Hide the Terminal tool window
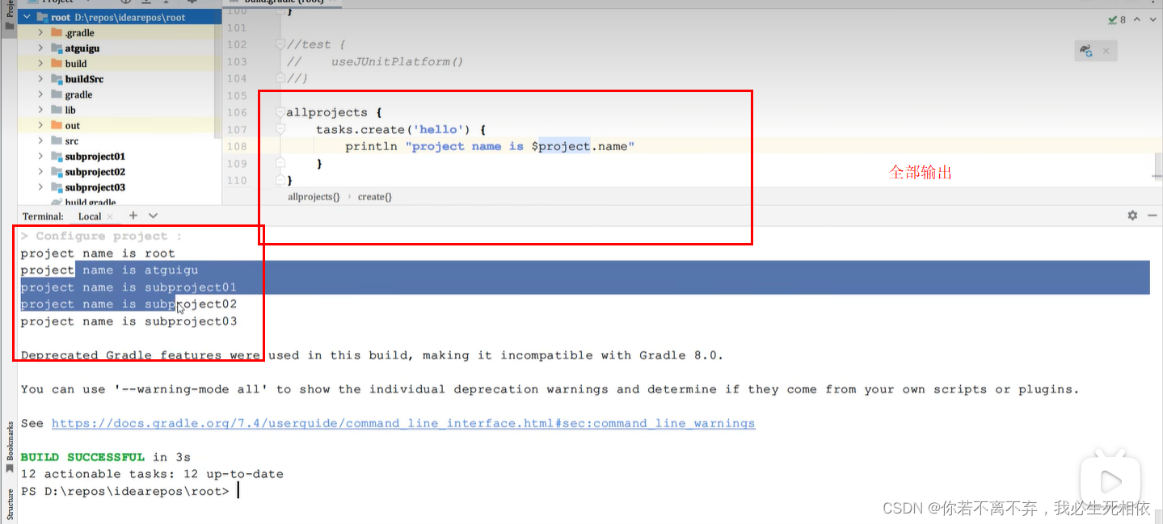 click(1152, 216)
